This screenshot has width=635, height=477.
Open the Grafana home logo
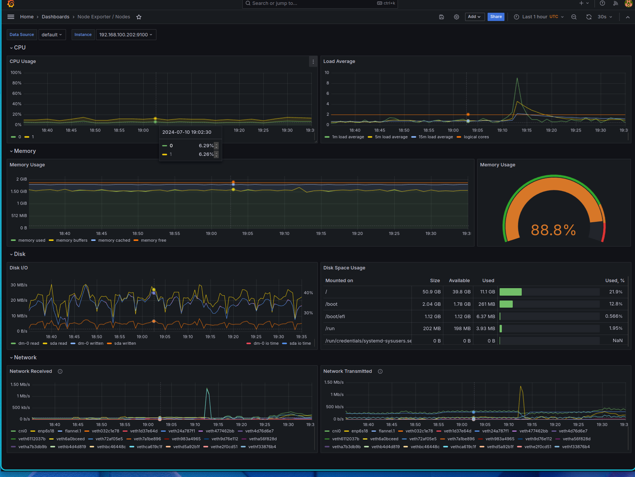tap(11, 3)
